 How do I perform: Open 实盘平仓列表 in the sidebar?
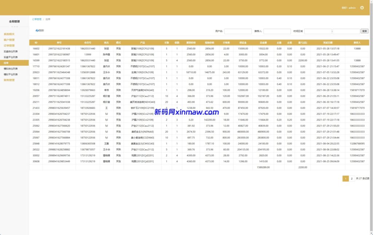(x=11, y=57)
